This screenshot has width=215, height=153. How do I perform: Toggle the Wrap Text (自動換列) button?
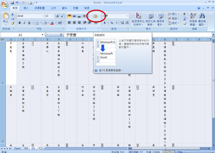click(x=95, y=16)
